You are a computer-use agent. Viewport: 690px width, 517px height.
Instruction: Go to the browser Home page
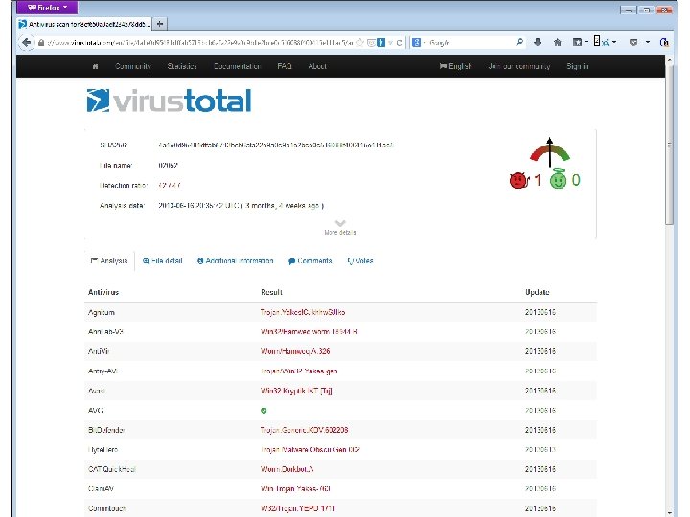click(x=558, y=43)
